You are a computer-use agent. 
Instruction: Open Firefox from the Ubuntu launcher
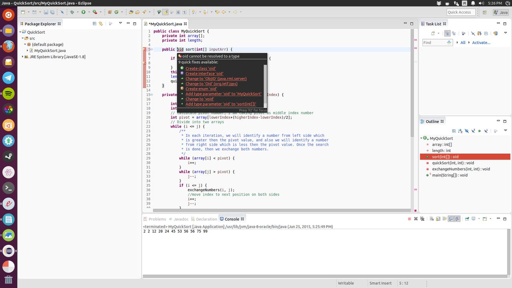coord(8,46)
